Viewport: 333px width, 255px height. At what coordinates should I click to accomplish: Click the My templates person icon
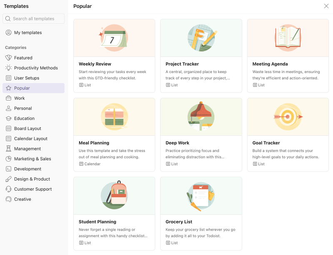point(8,32)
